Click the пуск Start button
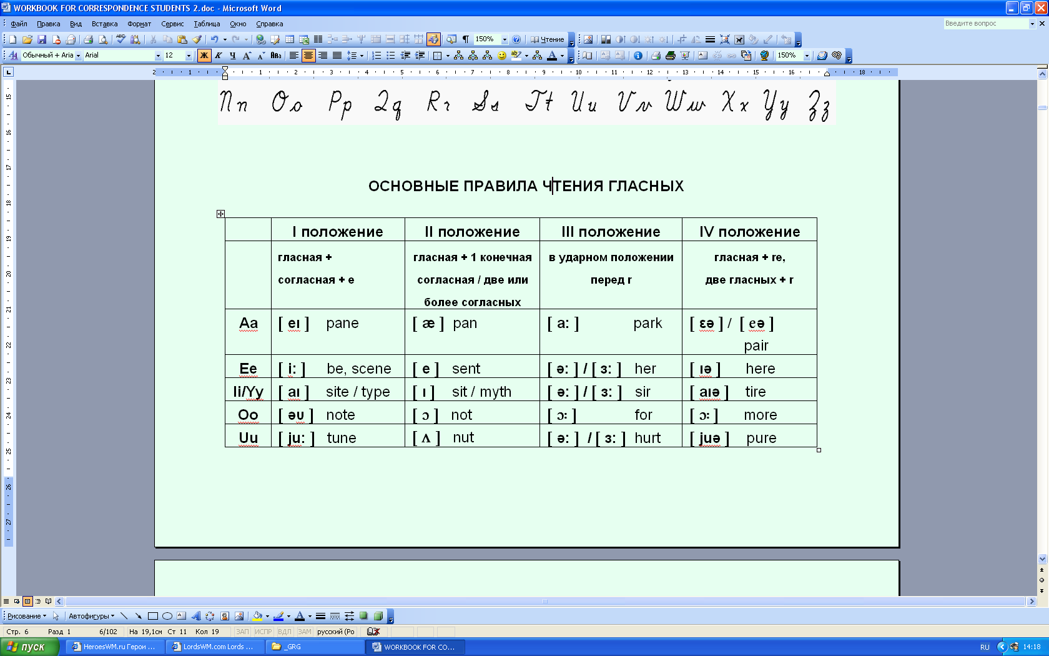 29,647
